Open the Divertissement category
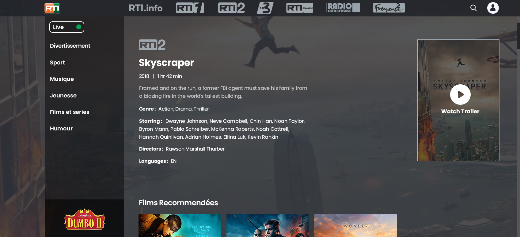Viewport: 520px width, 237px height. [x=70, y=46]
